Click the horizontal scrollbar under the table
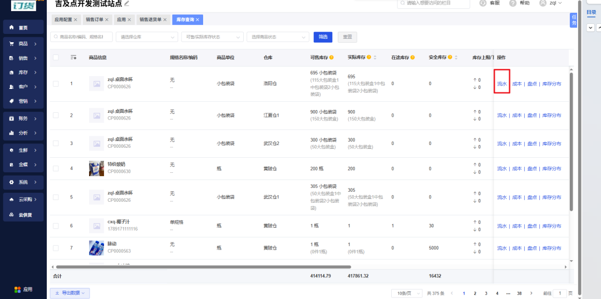Viewport: 601px width, 299px height. pyautogui.click(x=204, y=267)
